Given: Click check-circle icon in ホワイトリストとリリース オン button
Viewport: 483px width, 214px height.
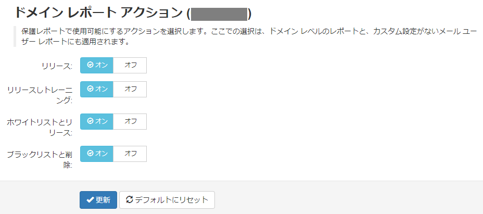Looking at the screenshot, I should (90, 121).
